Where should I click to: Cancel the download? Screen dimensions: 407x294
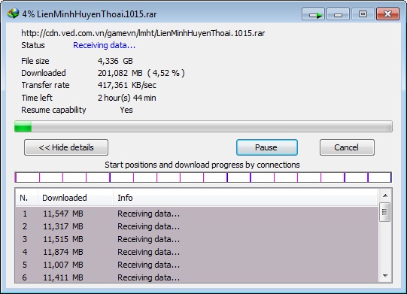[347, 147]
